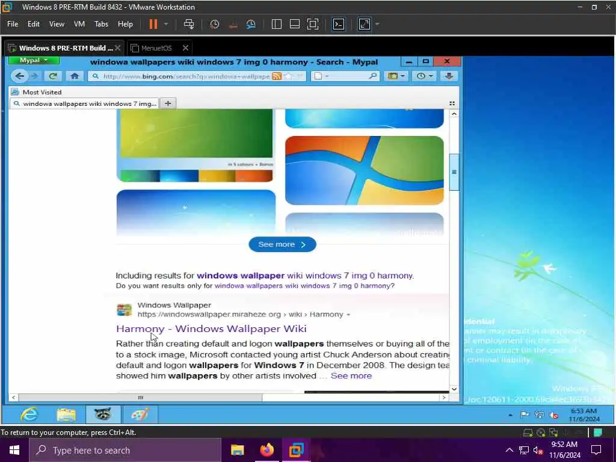This screenshot has width=616, height=462.
Task: Click the horizontal scrollbar thumb
Action: (140, 398)
